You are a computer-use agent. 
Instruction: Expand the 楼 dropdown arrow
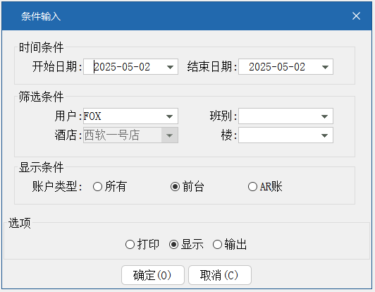tap(324, 135)
